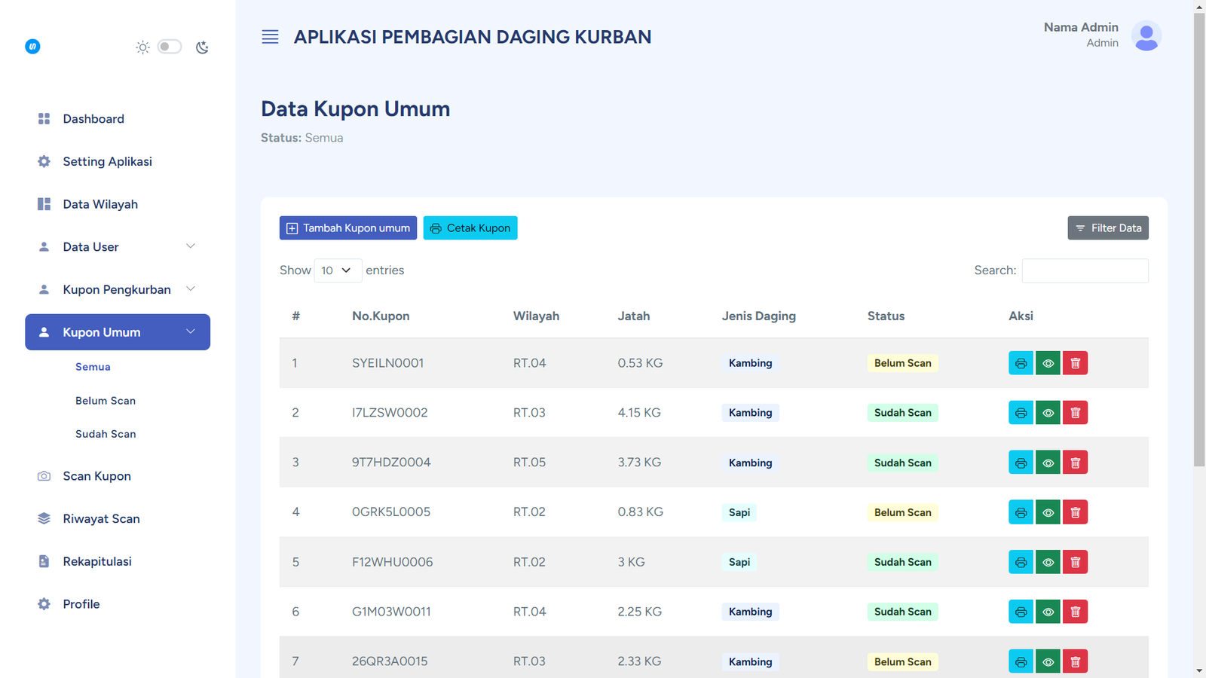Viewport: 1206px width, 678px height.
Task: Print coupon SYEILN0001 using the printer icon
Action: coord(1021,363)
